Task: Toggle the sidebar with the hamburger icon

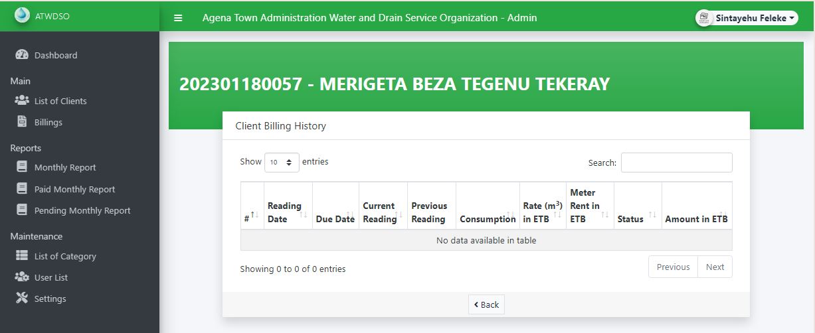Action: click(x=178, y=18)
